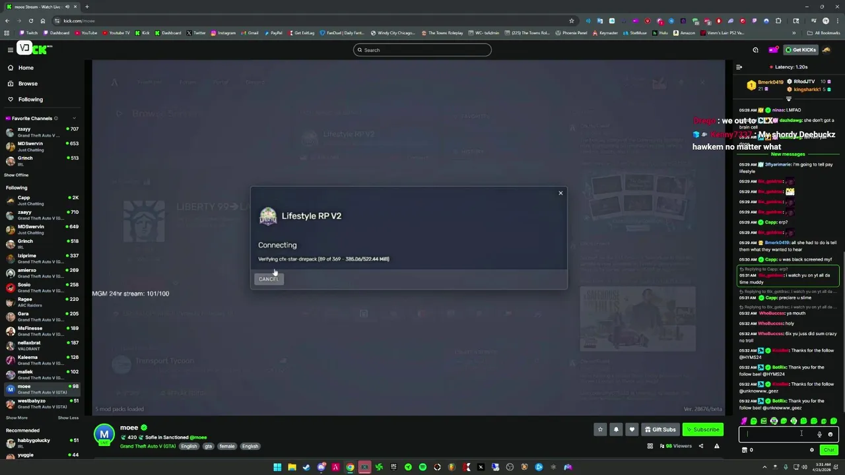Image resolution: width=845 pixels, height=475 pixels.
Task: Focus the Kick search field
Action: click(422, 50)
